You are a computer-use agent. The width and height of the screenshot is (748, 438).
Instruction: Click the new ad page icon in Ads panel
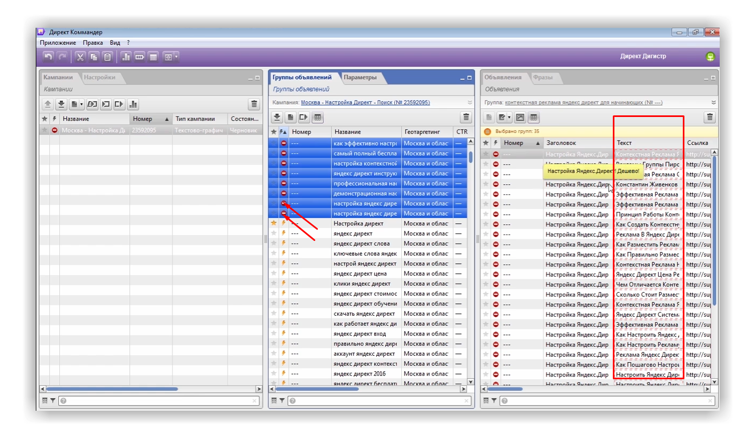(x=489, y=117)
